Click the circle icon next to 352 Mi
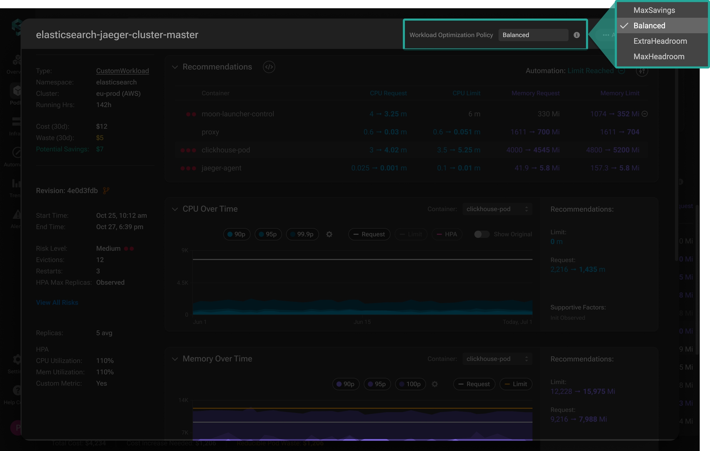710x451 pixels. coord(645,114)
